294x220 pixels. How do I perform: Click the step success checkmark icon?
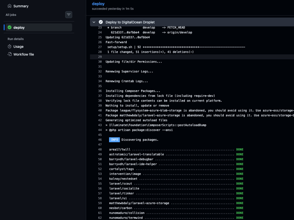[101, 22]
